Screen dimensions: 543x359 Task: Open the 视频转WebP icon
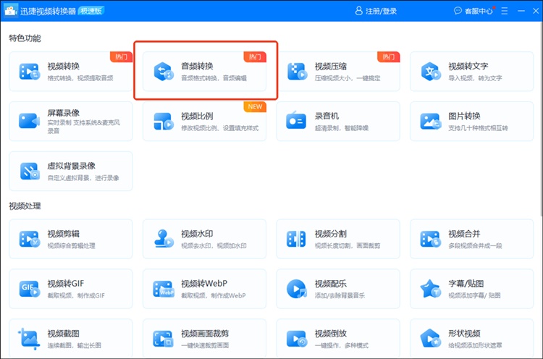pyautogui.click(x=164, y=289)
